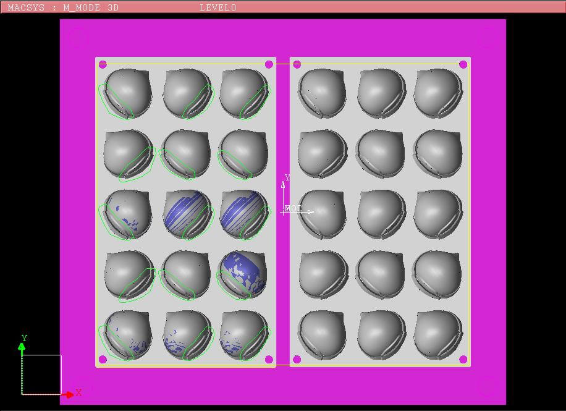Viewport: 566px width, 411px height.
Task: Select the top-left cavity of the left plate
Action: 127,94
